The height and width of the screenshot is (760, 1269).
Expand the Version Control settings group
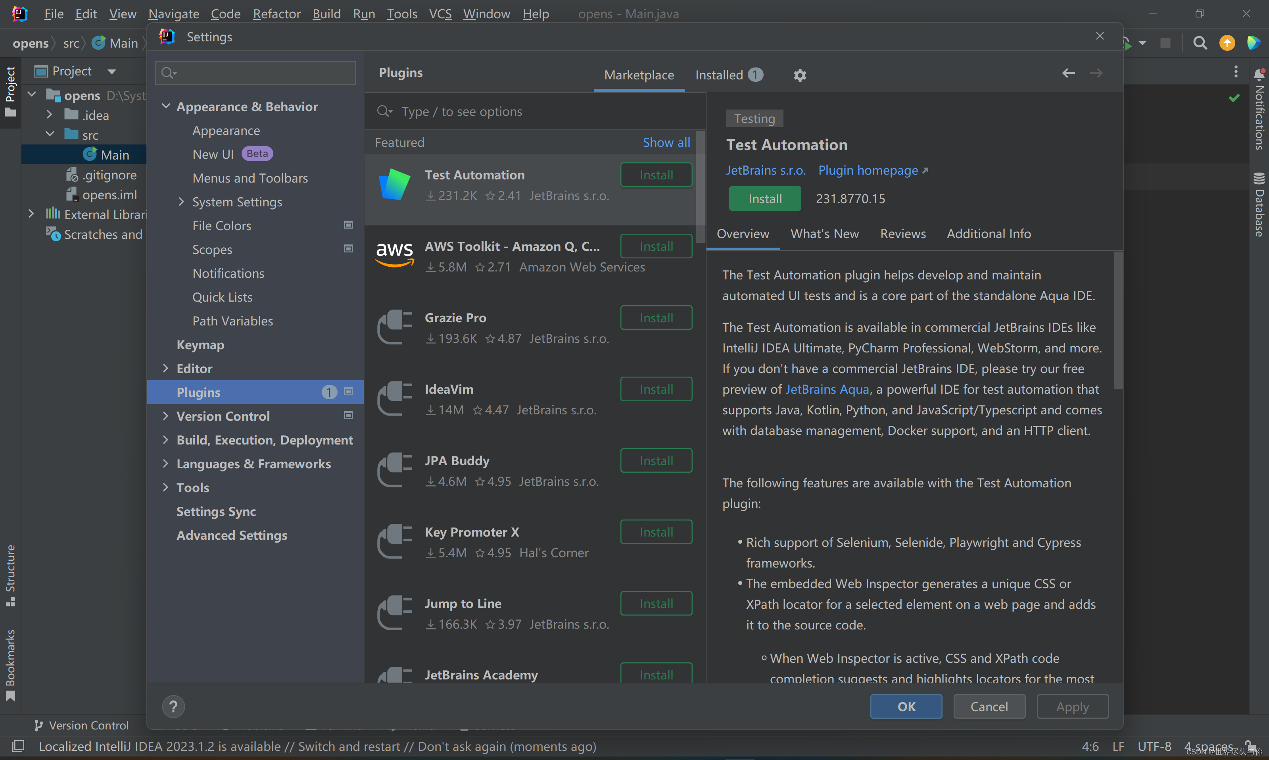click(x=166, y=416)
